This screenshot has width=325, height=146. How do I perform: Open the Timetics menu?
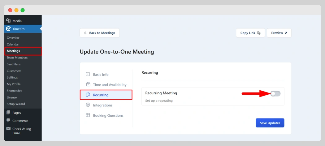click(x=23, y=29)
